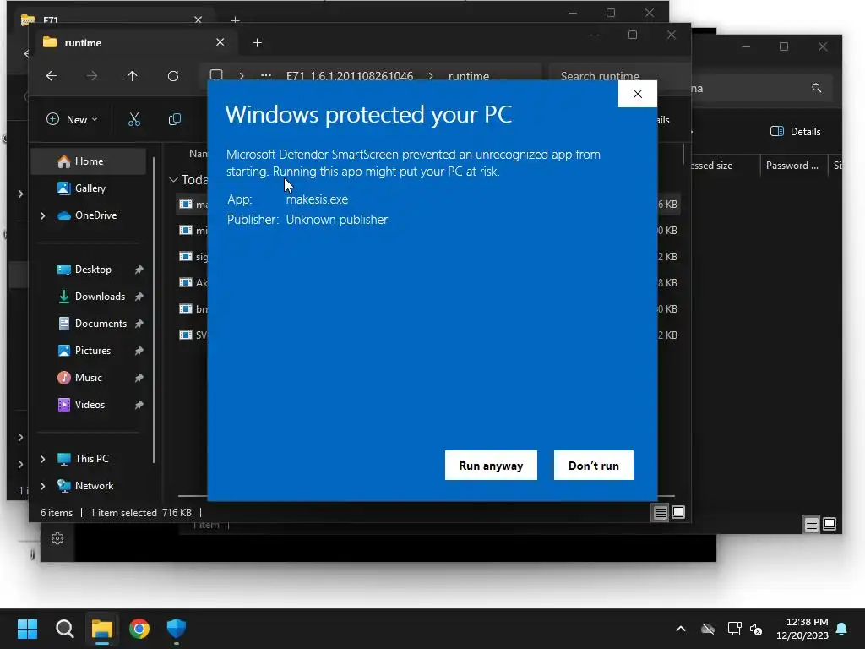
Task: Launch Google Chrome from the taskbar
Action: 139,629
